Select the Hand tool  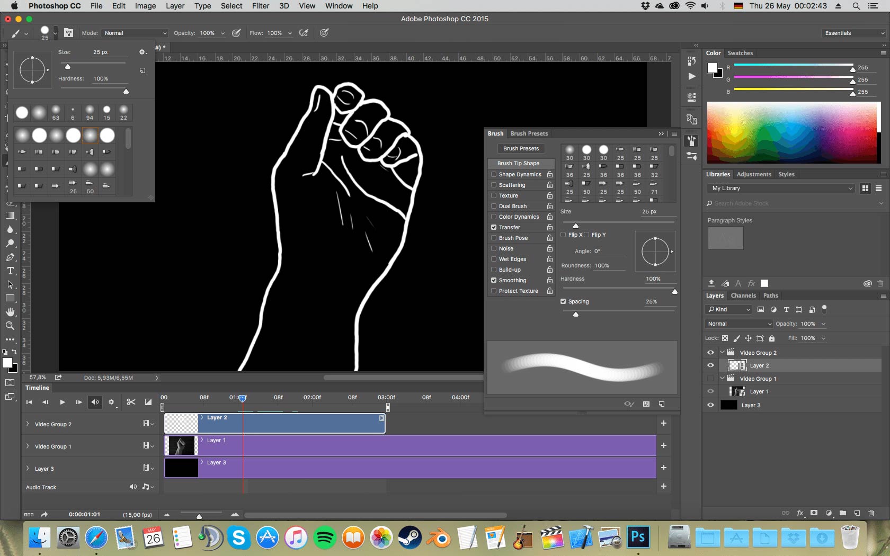coord(10,312)
